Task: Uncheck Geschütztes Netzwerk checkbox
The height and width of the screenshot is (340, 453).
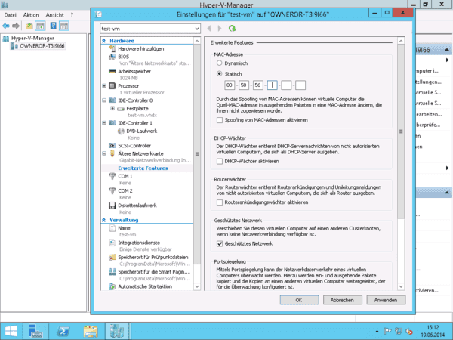Action: 220,244
